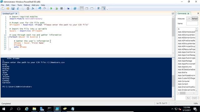Copy using the greyed copy icon

23,8
